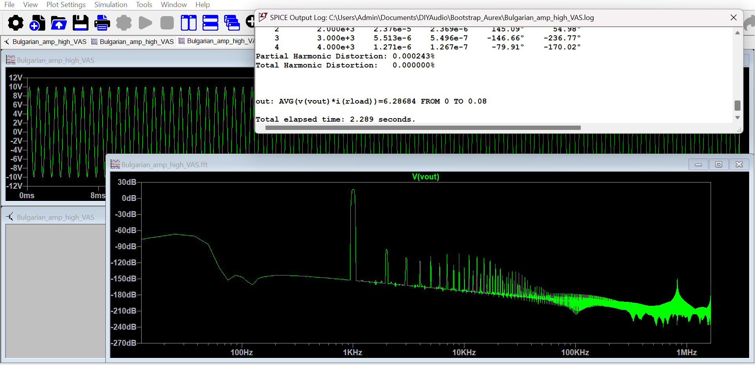Open the Help menu

203,5
